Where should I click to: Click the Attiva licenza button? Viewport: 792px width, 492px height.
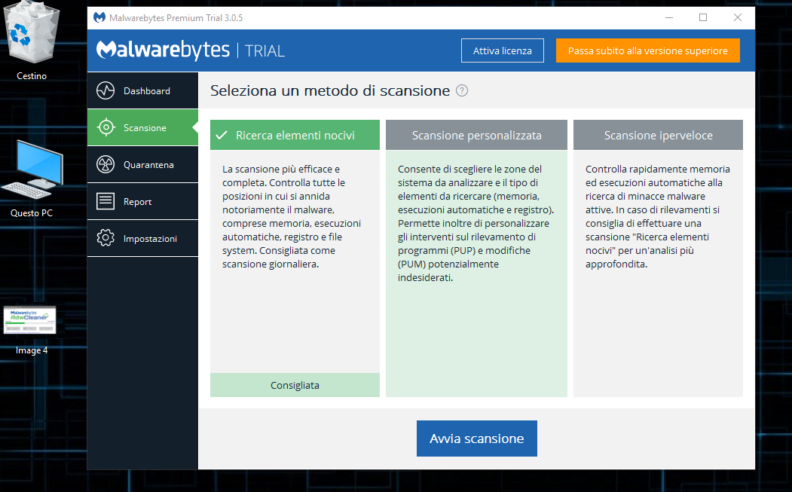point(503,50)
